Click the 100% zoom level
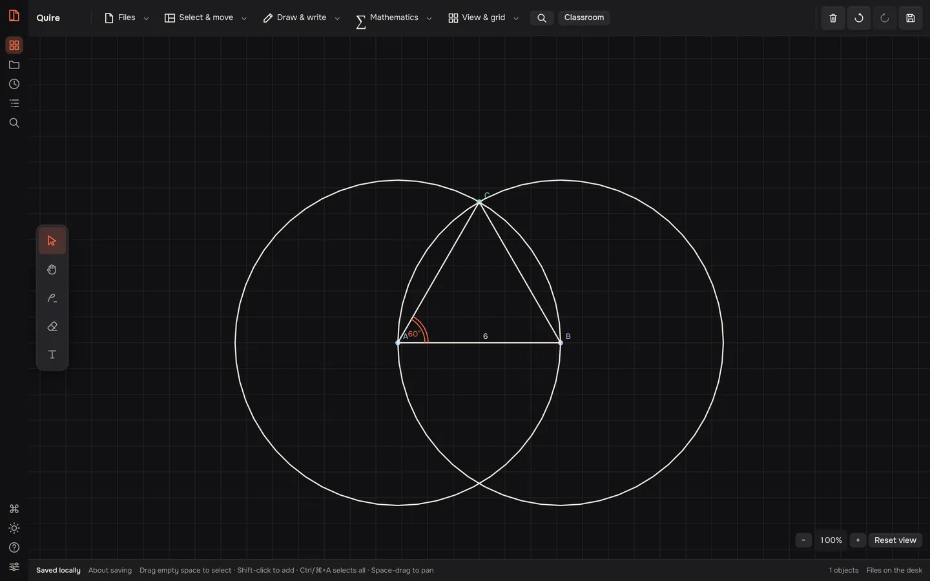 [831, 540]
